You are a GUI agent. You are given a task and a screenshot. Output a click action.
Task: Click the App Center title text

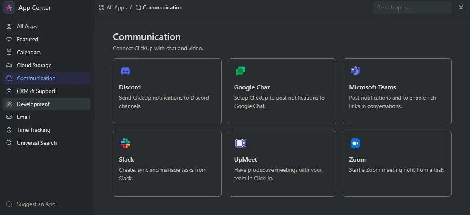tap(35, 8)
